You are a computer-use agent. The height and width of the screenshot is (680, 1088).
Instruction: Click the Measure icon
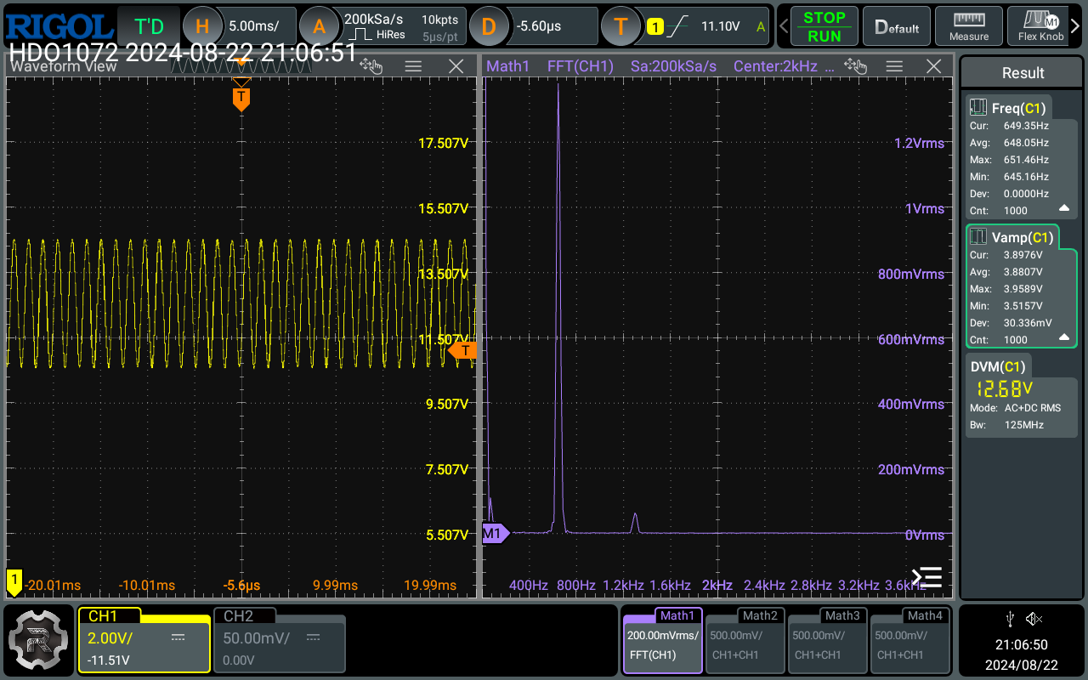[969, 26]
